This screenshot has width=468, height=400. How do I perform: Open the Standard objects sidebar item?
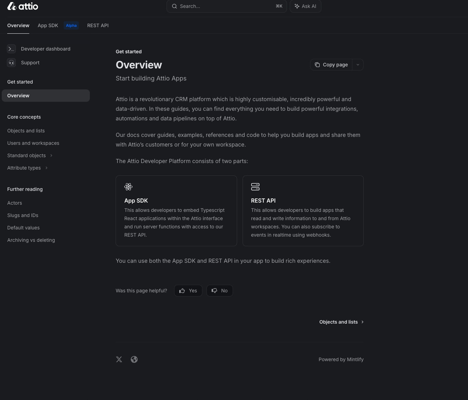[x=26, y=155]
